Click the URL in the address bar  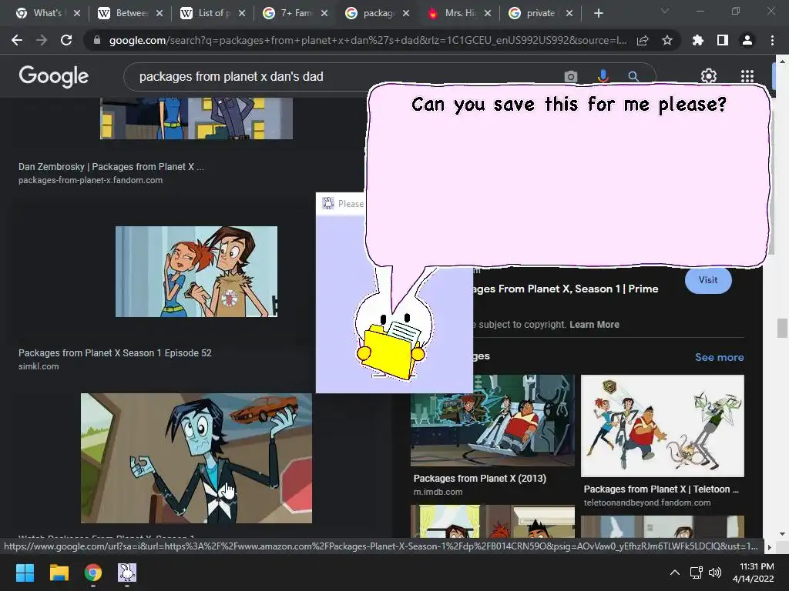(368, 40)
